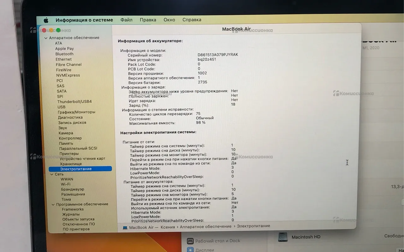Open the Файл menu
Screen dimensions: 404x252
126,20
